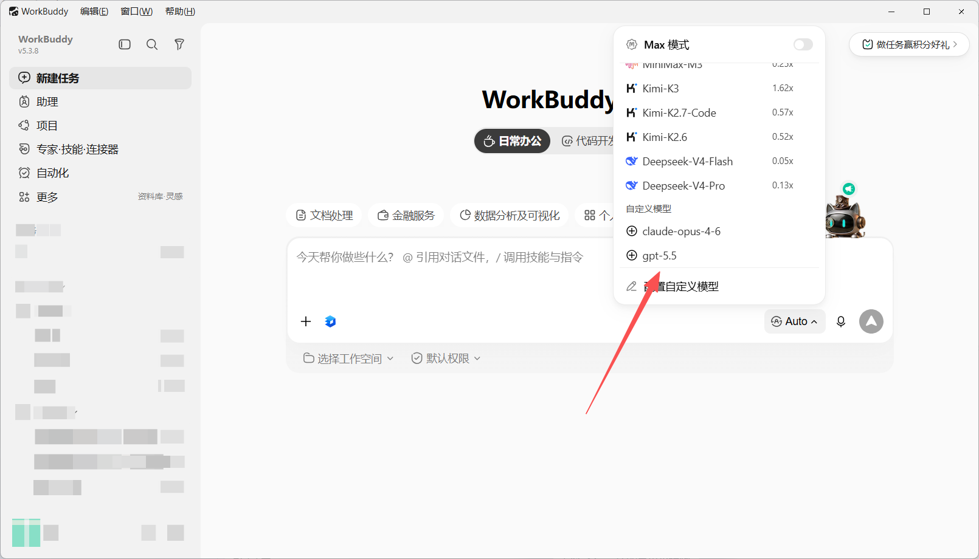The image size is (979, 559).
Task: Click the robot cat mascot
Action: pyautogui.click(x=845, y=218)
